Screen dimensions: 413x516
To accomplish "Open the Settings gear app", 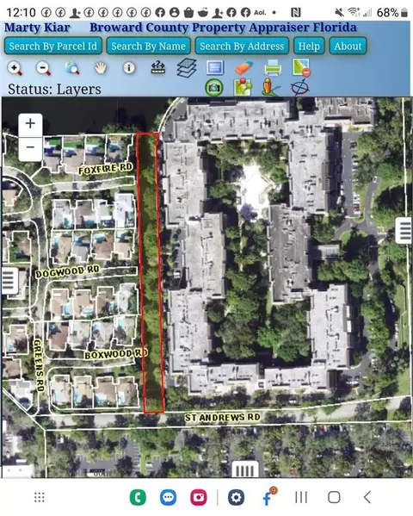I will pyautogui.click(x=236, y=497).
